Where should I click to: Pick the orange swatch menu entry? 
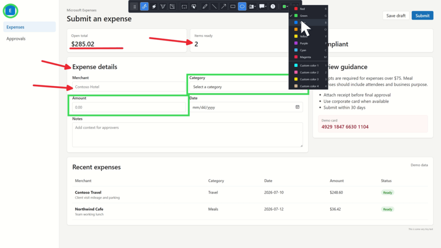pyautogui.click(x=308, y=29)
